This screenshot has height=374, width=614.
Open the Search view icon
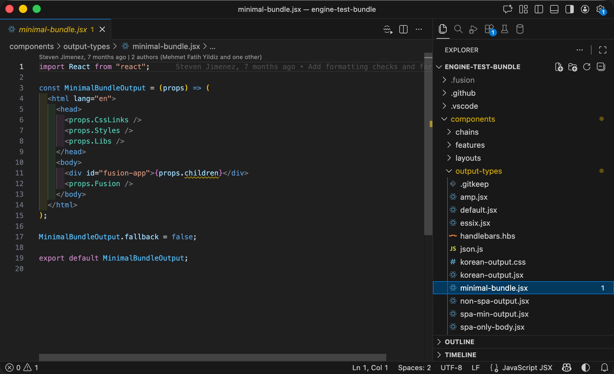[458, 29]
